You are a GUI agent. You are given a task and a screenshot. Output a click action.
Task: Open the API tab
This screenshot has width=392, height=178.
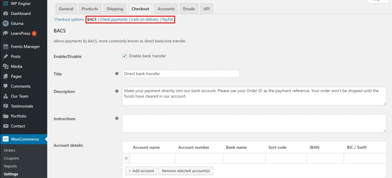207,9
